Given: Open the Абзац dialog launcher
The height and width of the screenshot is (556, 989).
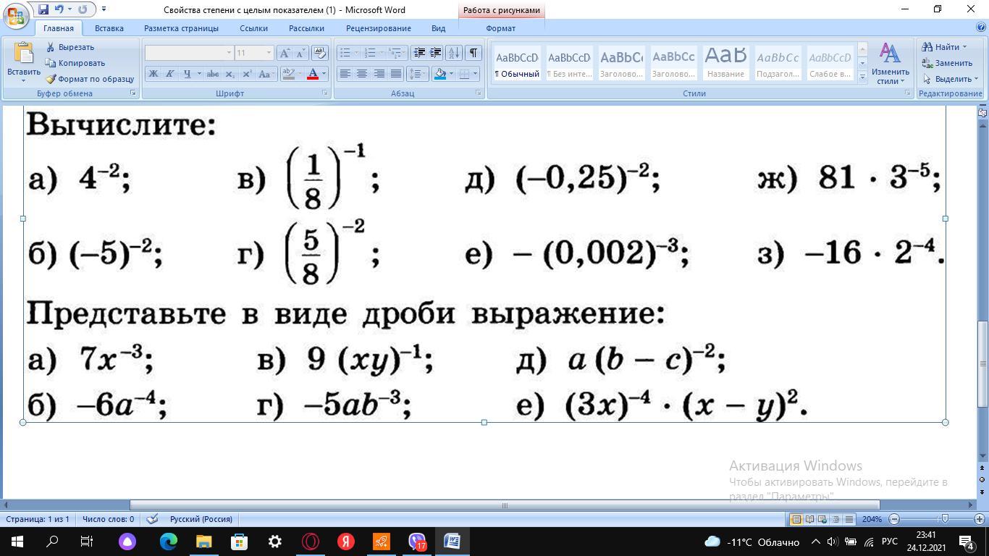Looking at the screenshot, I should [x=479, y=93].
